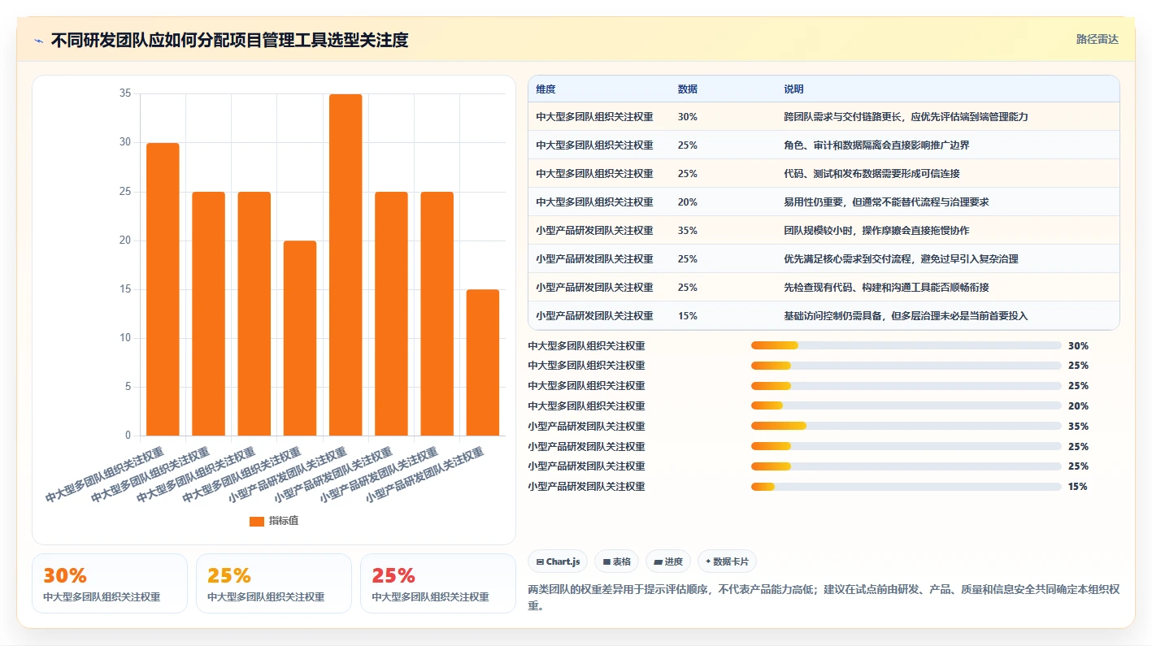Select the 20% progress bar
The height and width of the screenshot is (646, 1152).
click(906, 405)
